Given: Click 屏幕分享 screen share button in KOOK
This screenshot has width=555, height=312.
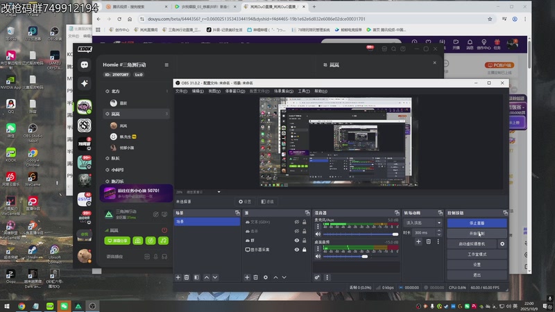Looking at the screenshot, I should click(117, 241).
